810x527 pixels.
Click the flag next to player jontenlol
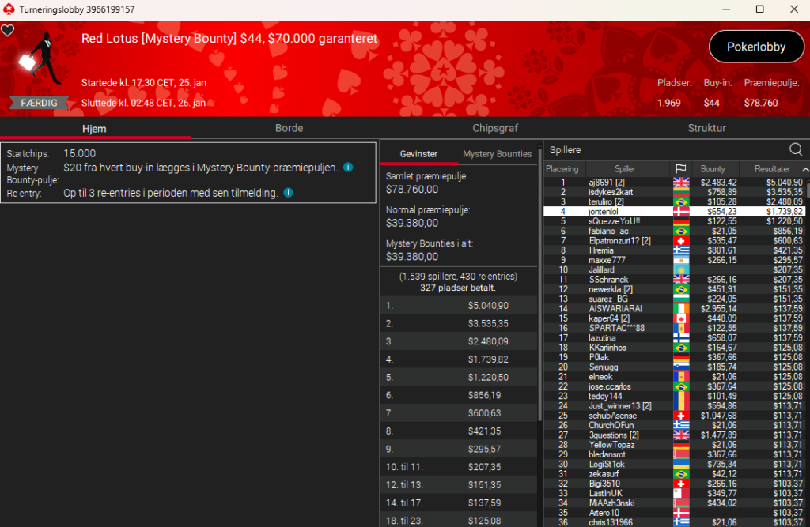[680, 212]
